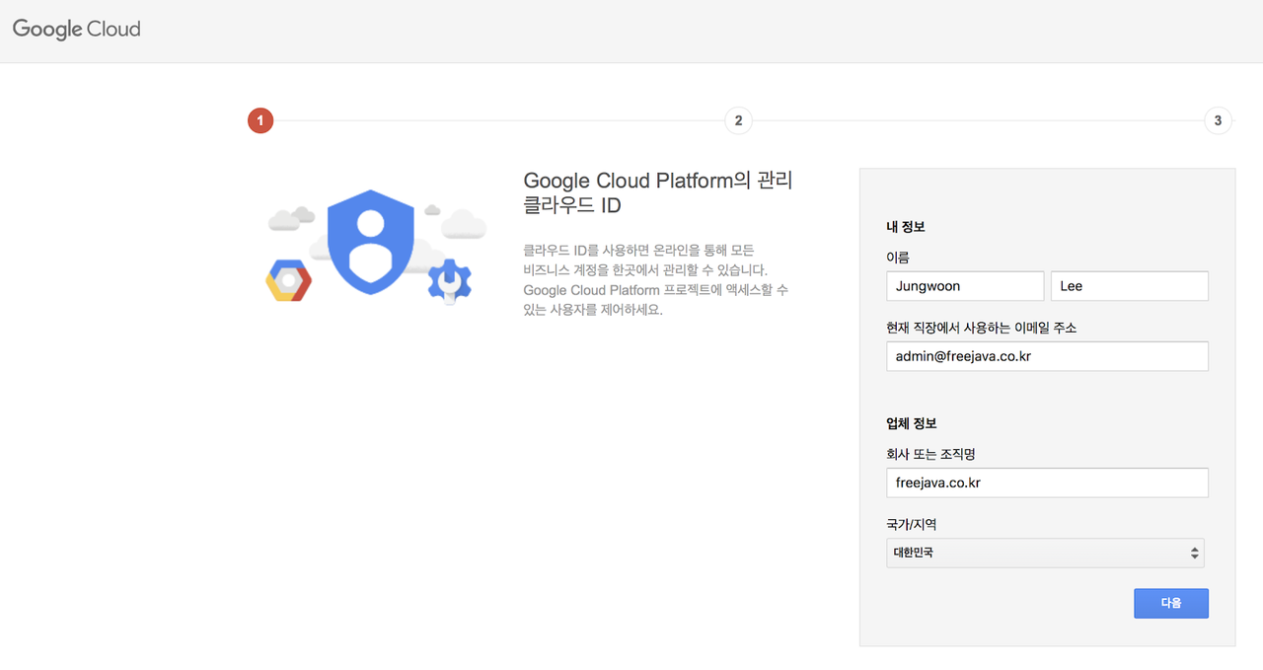
Task: Click the left gray cloud illustration
Action: click(291, 217)
